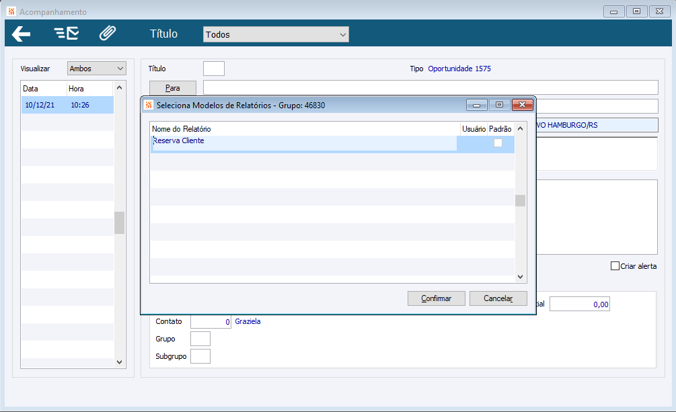676x412 pixels.
Task: Click the Para button
Action: (173, 88)
